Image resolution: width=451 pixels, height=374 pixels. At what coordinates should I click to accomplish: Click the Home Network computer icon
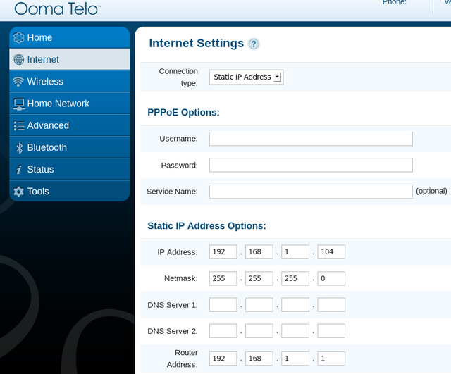pos(19,104)
